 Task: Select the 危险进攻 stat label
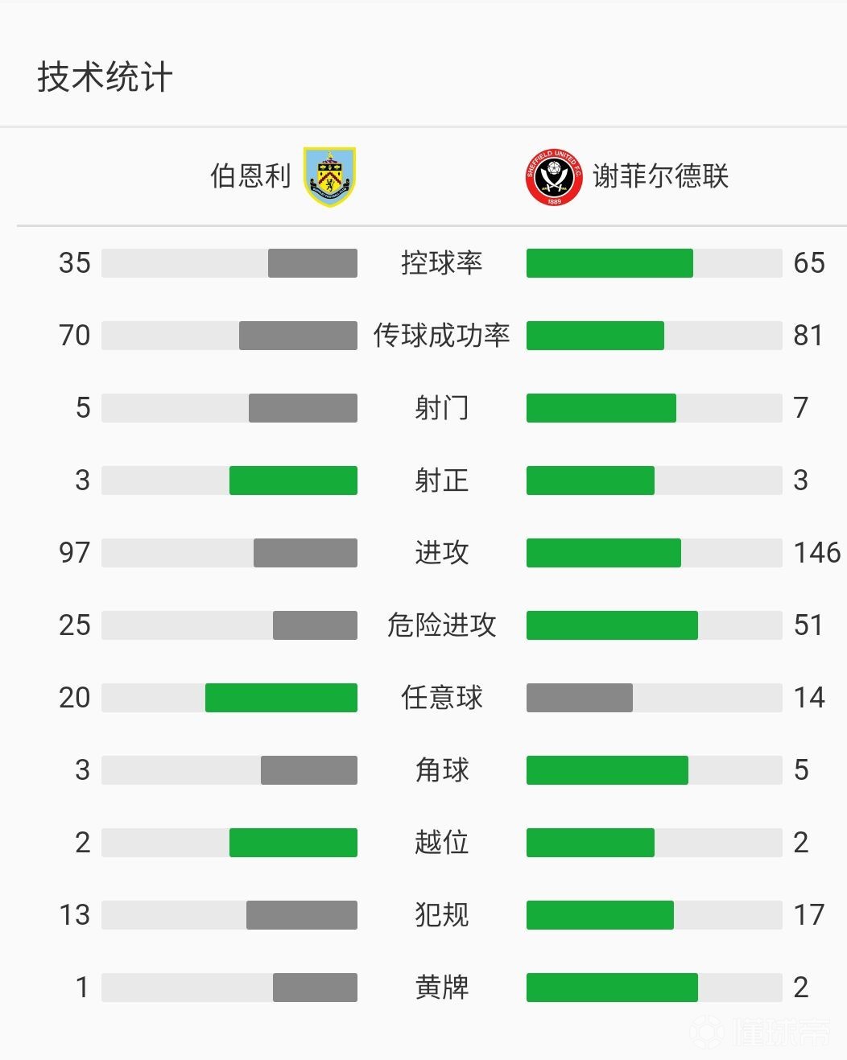[441, 625]
